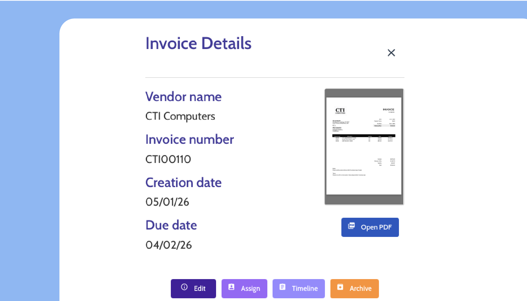Screen dimensions: 527x301
Task: Click the archive box icon on Archive
Action: tap(340, 287)
